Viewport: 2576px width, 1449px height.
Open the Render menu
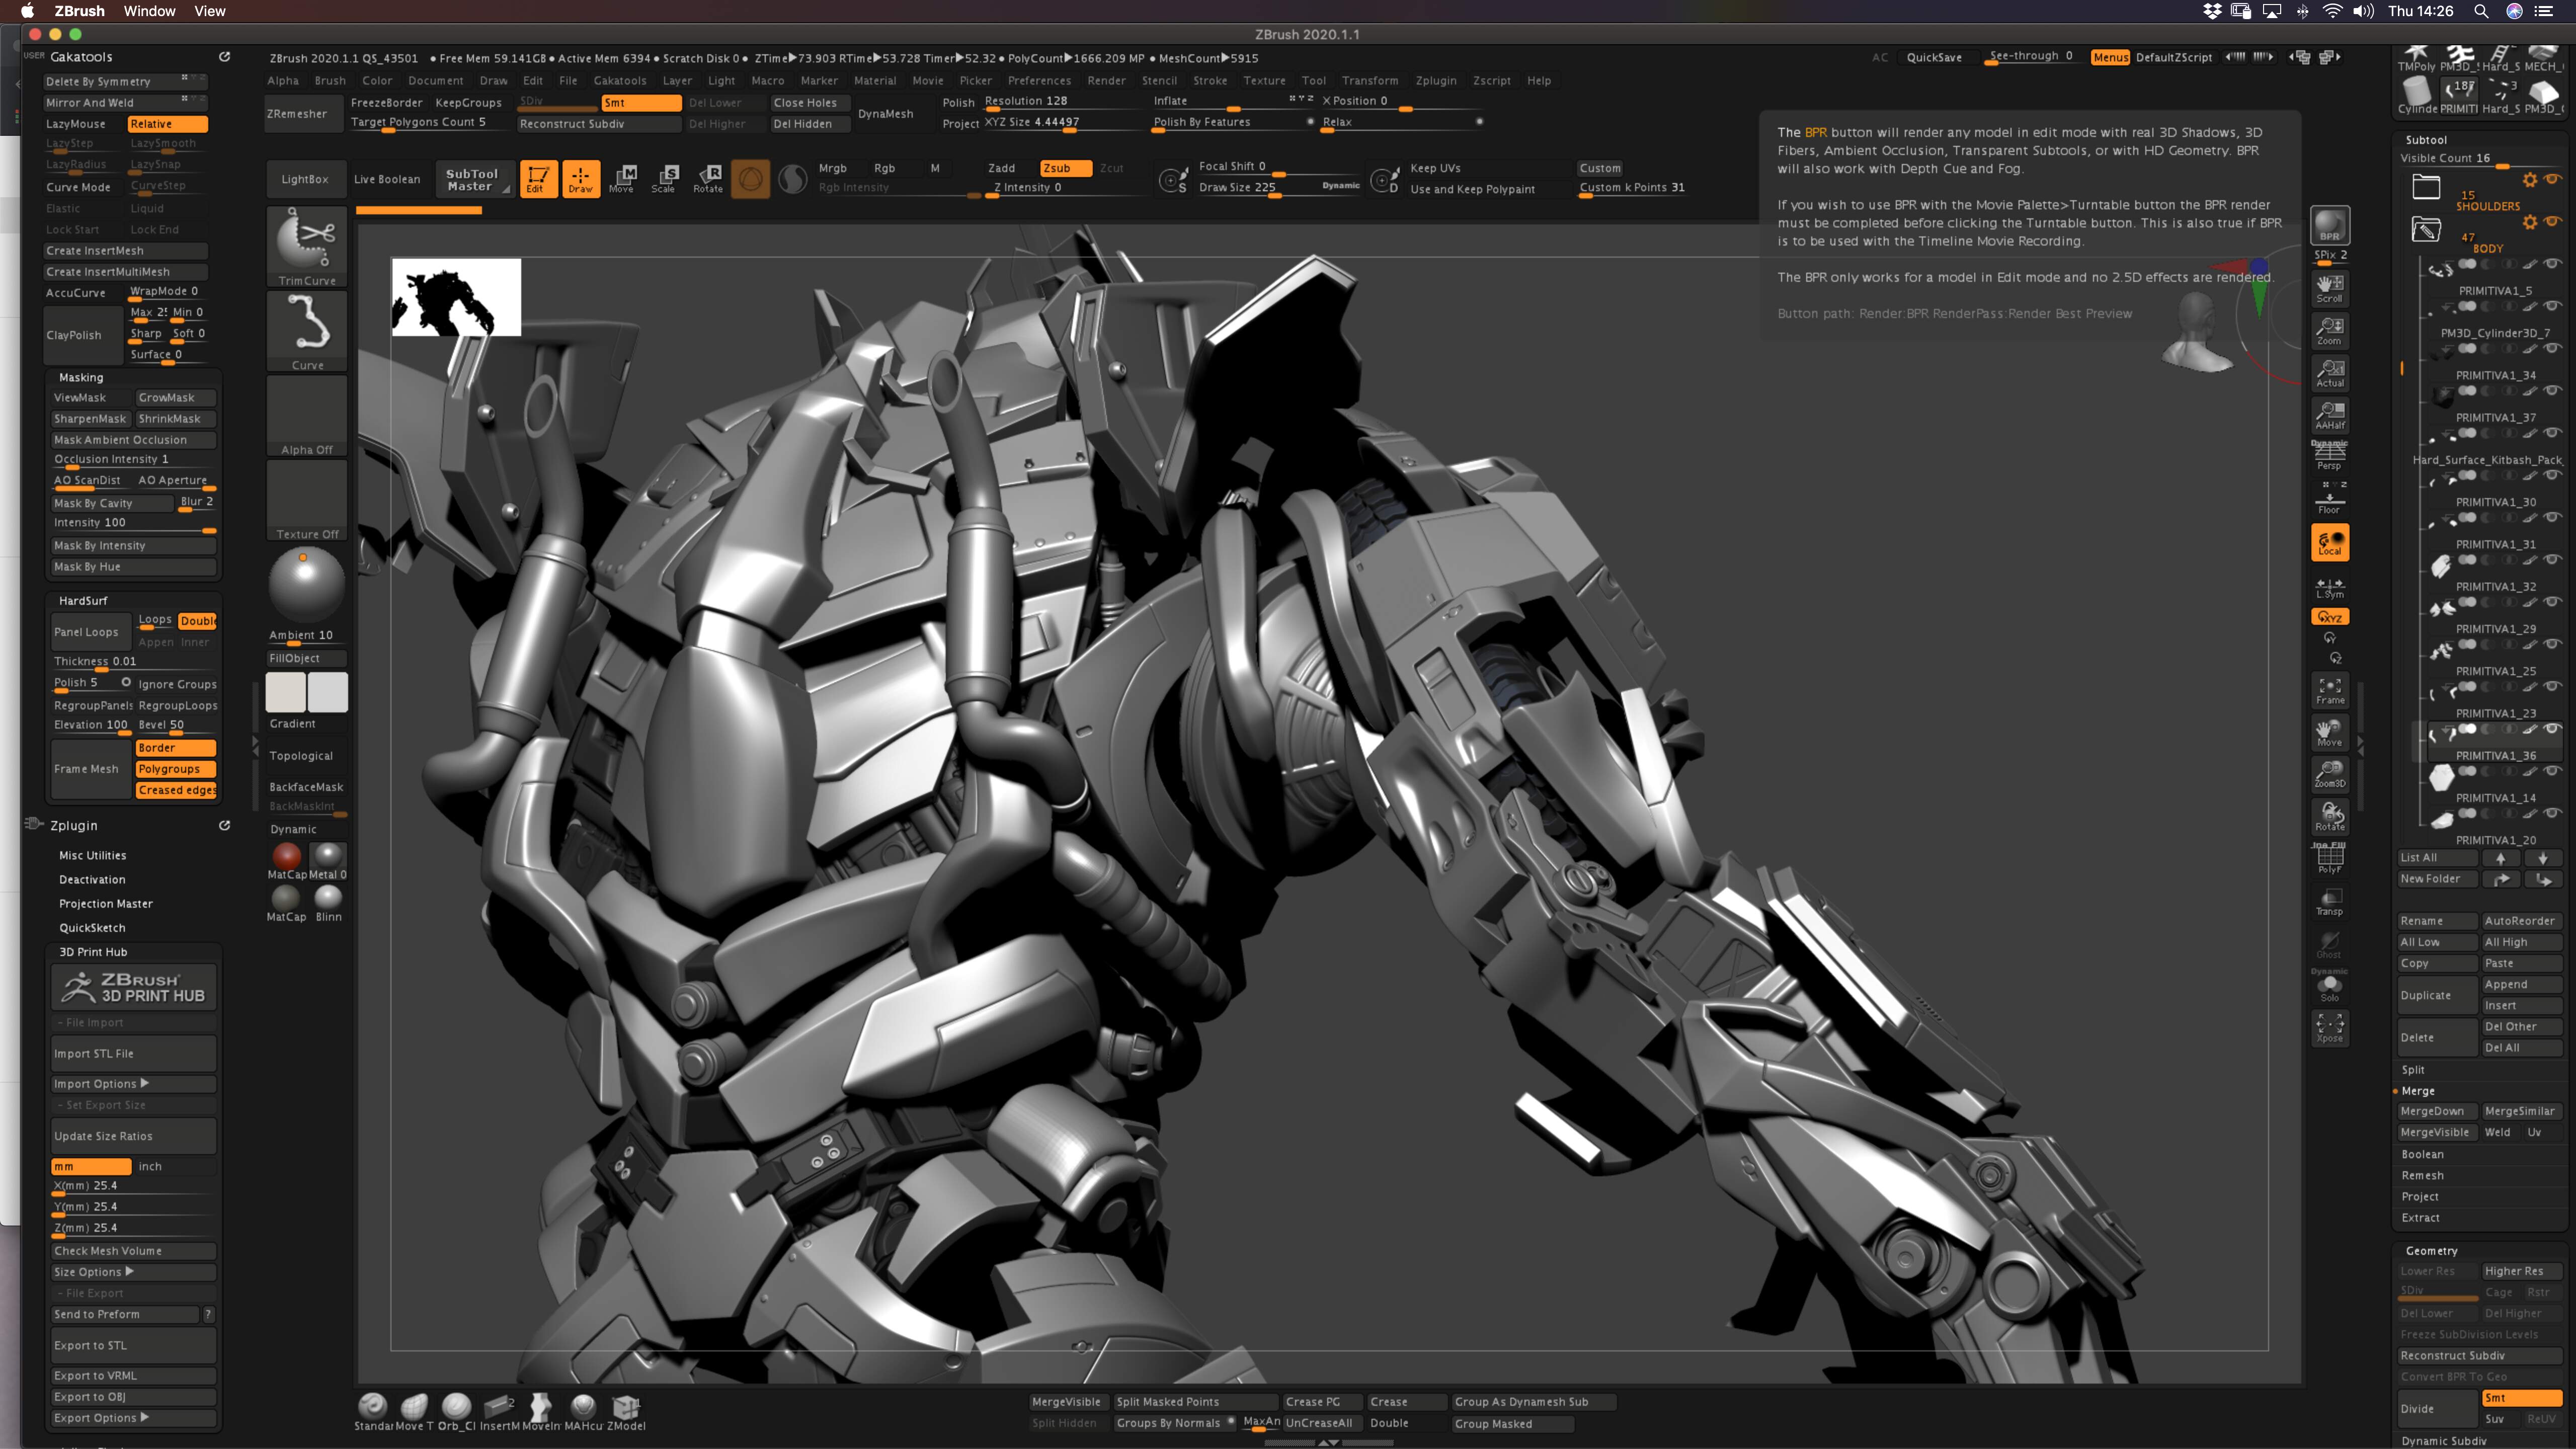(x=1107, y=80)
